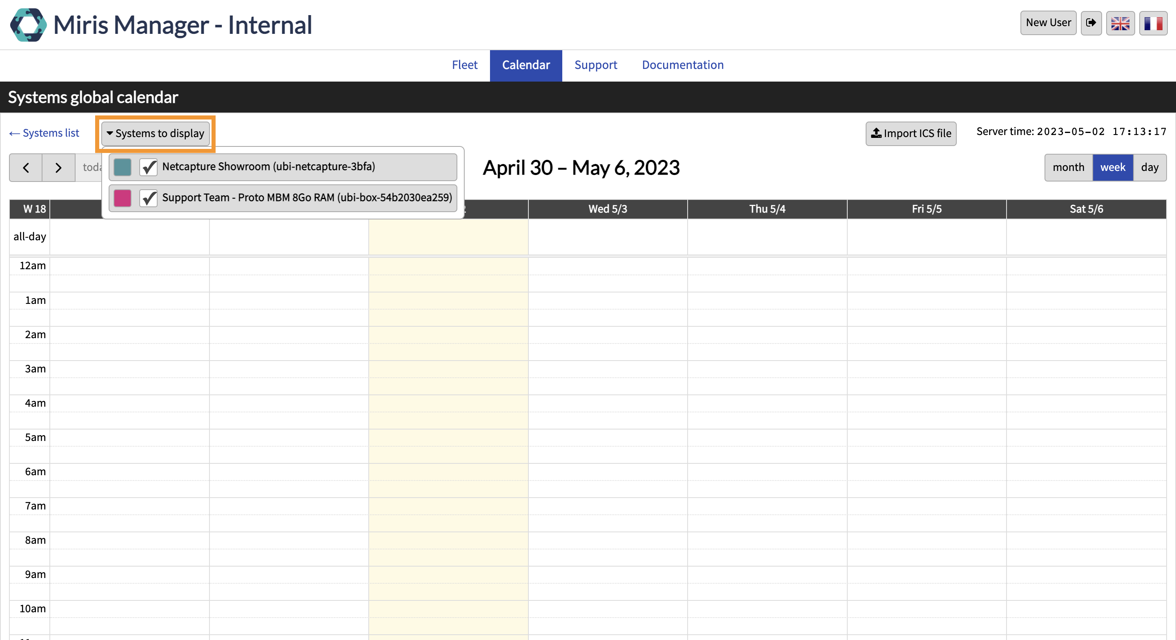This screenshot has height=640, width=1176.
Task: Switch to week view
Action: pyautogui.click(x=1113, y=168)
